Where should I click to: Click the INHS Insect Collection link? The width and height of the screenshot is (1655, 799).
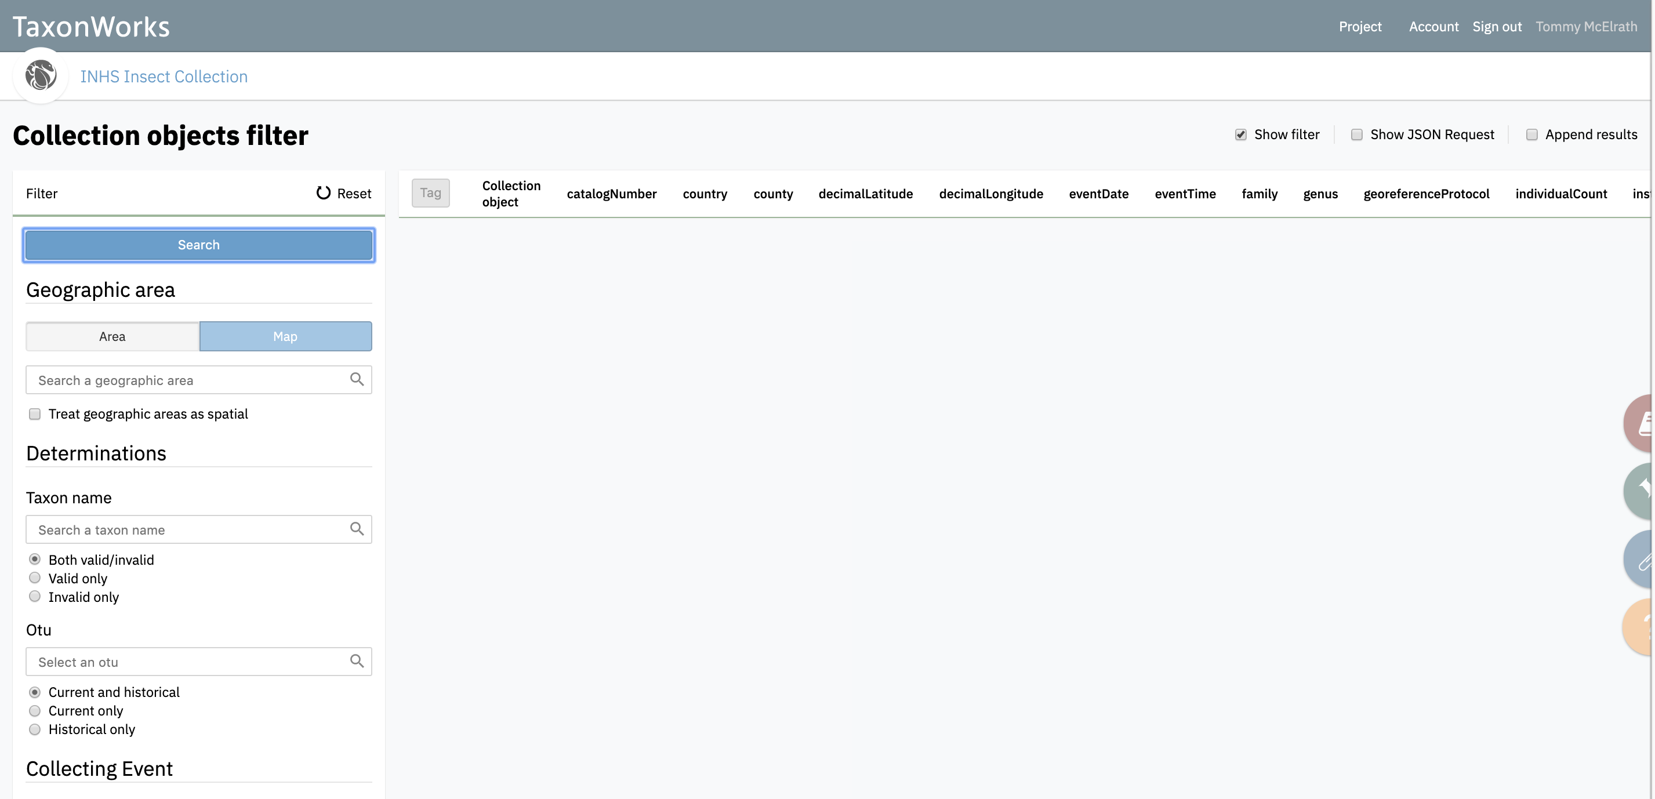(x=164, y=76)
